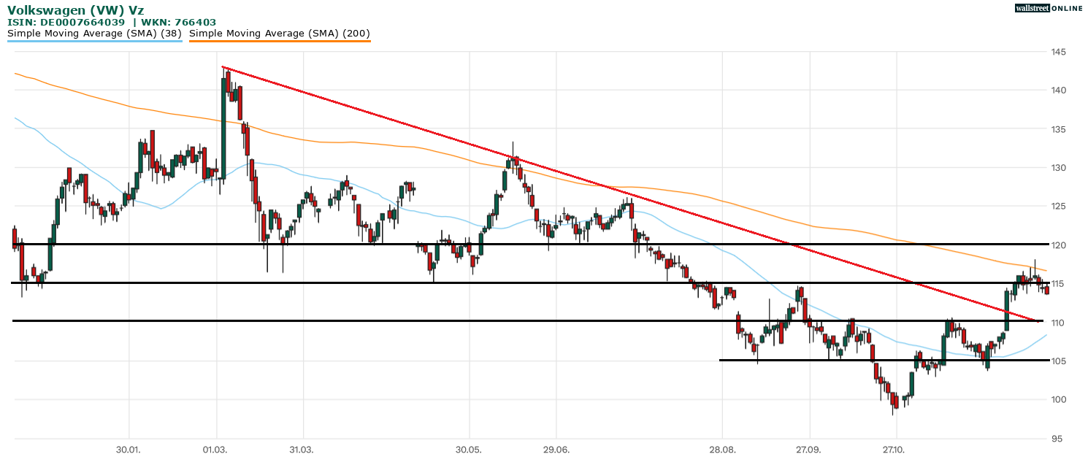
Task: Click the start of the red downtrend line
Action: tap(223, 67)
